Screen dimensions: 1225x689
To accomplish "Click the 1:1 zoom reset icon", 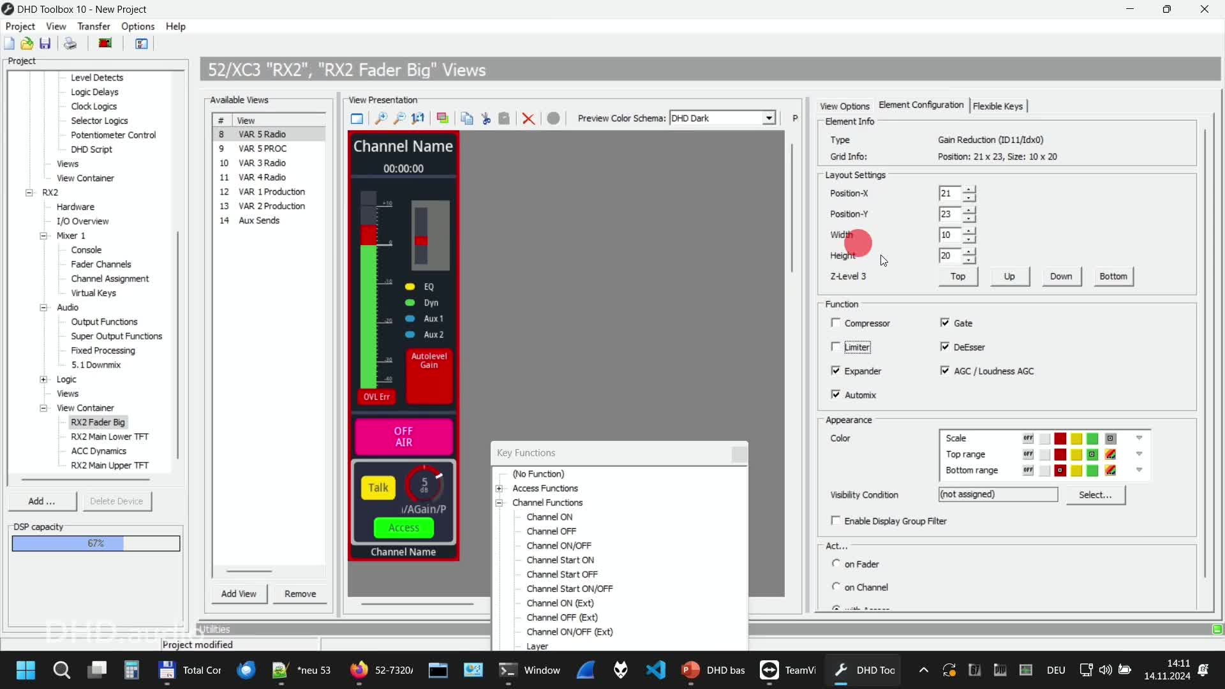I will (418, 119).
